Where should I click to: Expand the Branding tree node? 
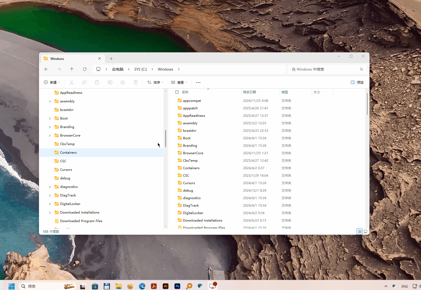click(x=50, y=127)
